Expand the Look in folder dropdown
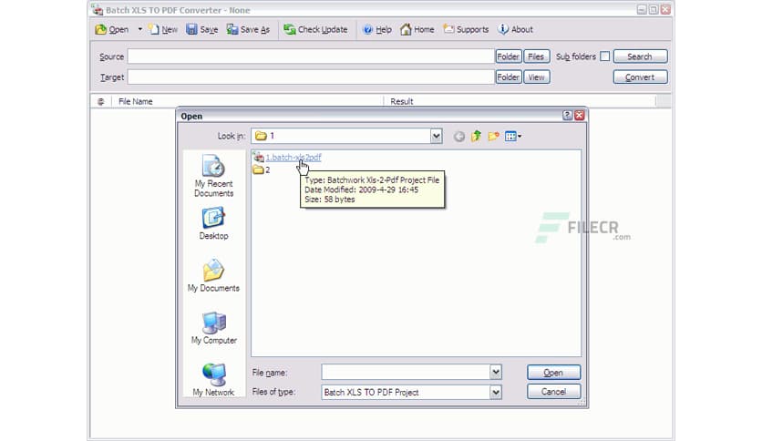Viewport: 762px width, 441px height. pyautogui.click(x=436, y=136)
